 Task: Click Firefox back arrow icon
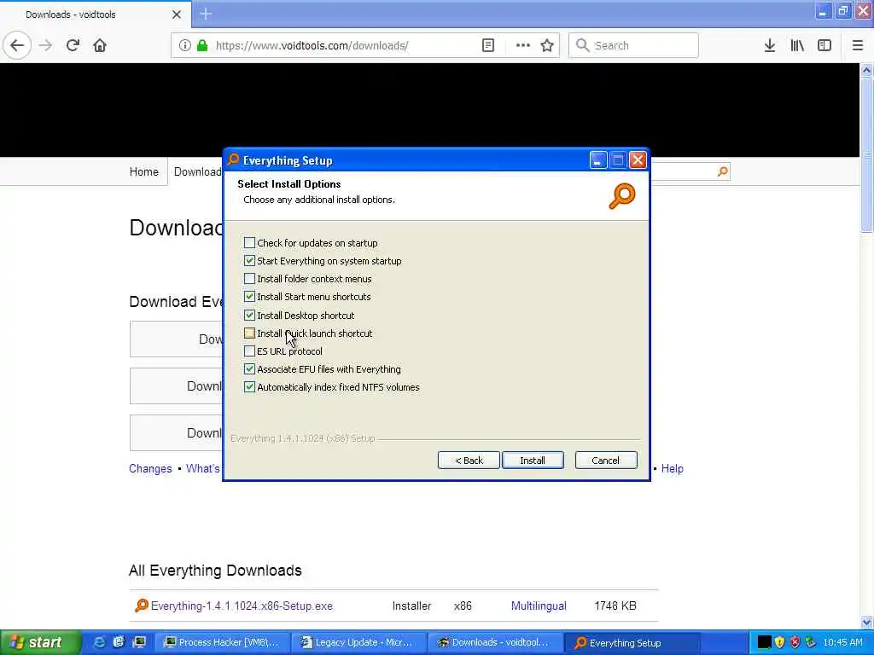(17, 45)
